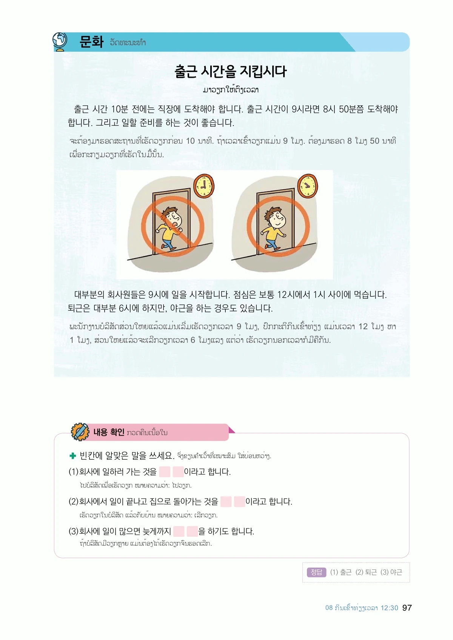Click the page number 97

[x=407, y=608]
